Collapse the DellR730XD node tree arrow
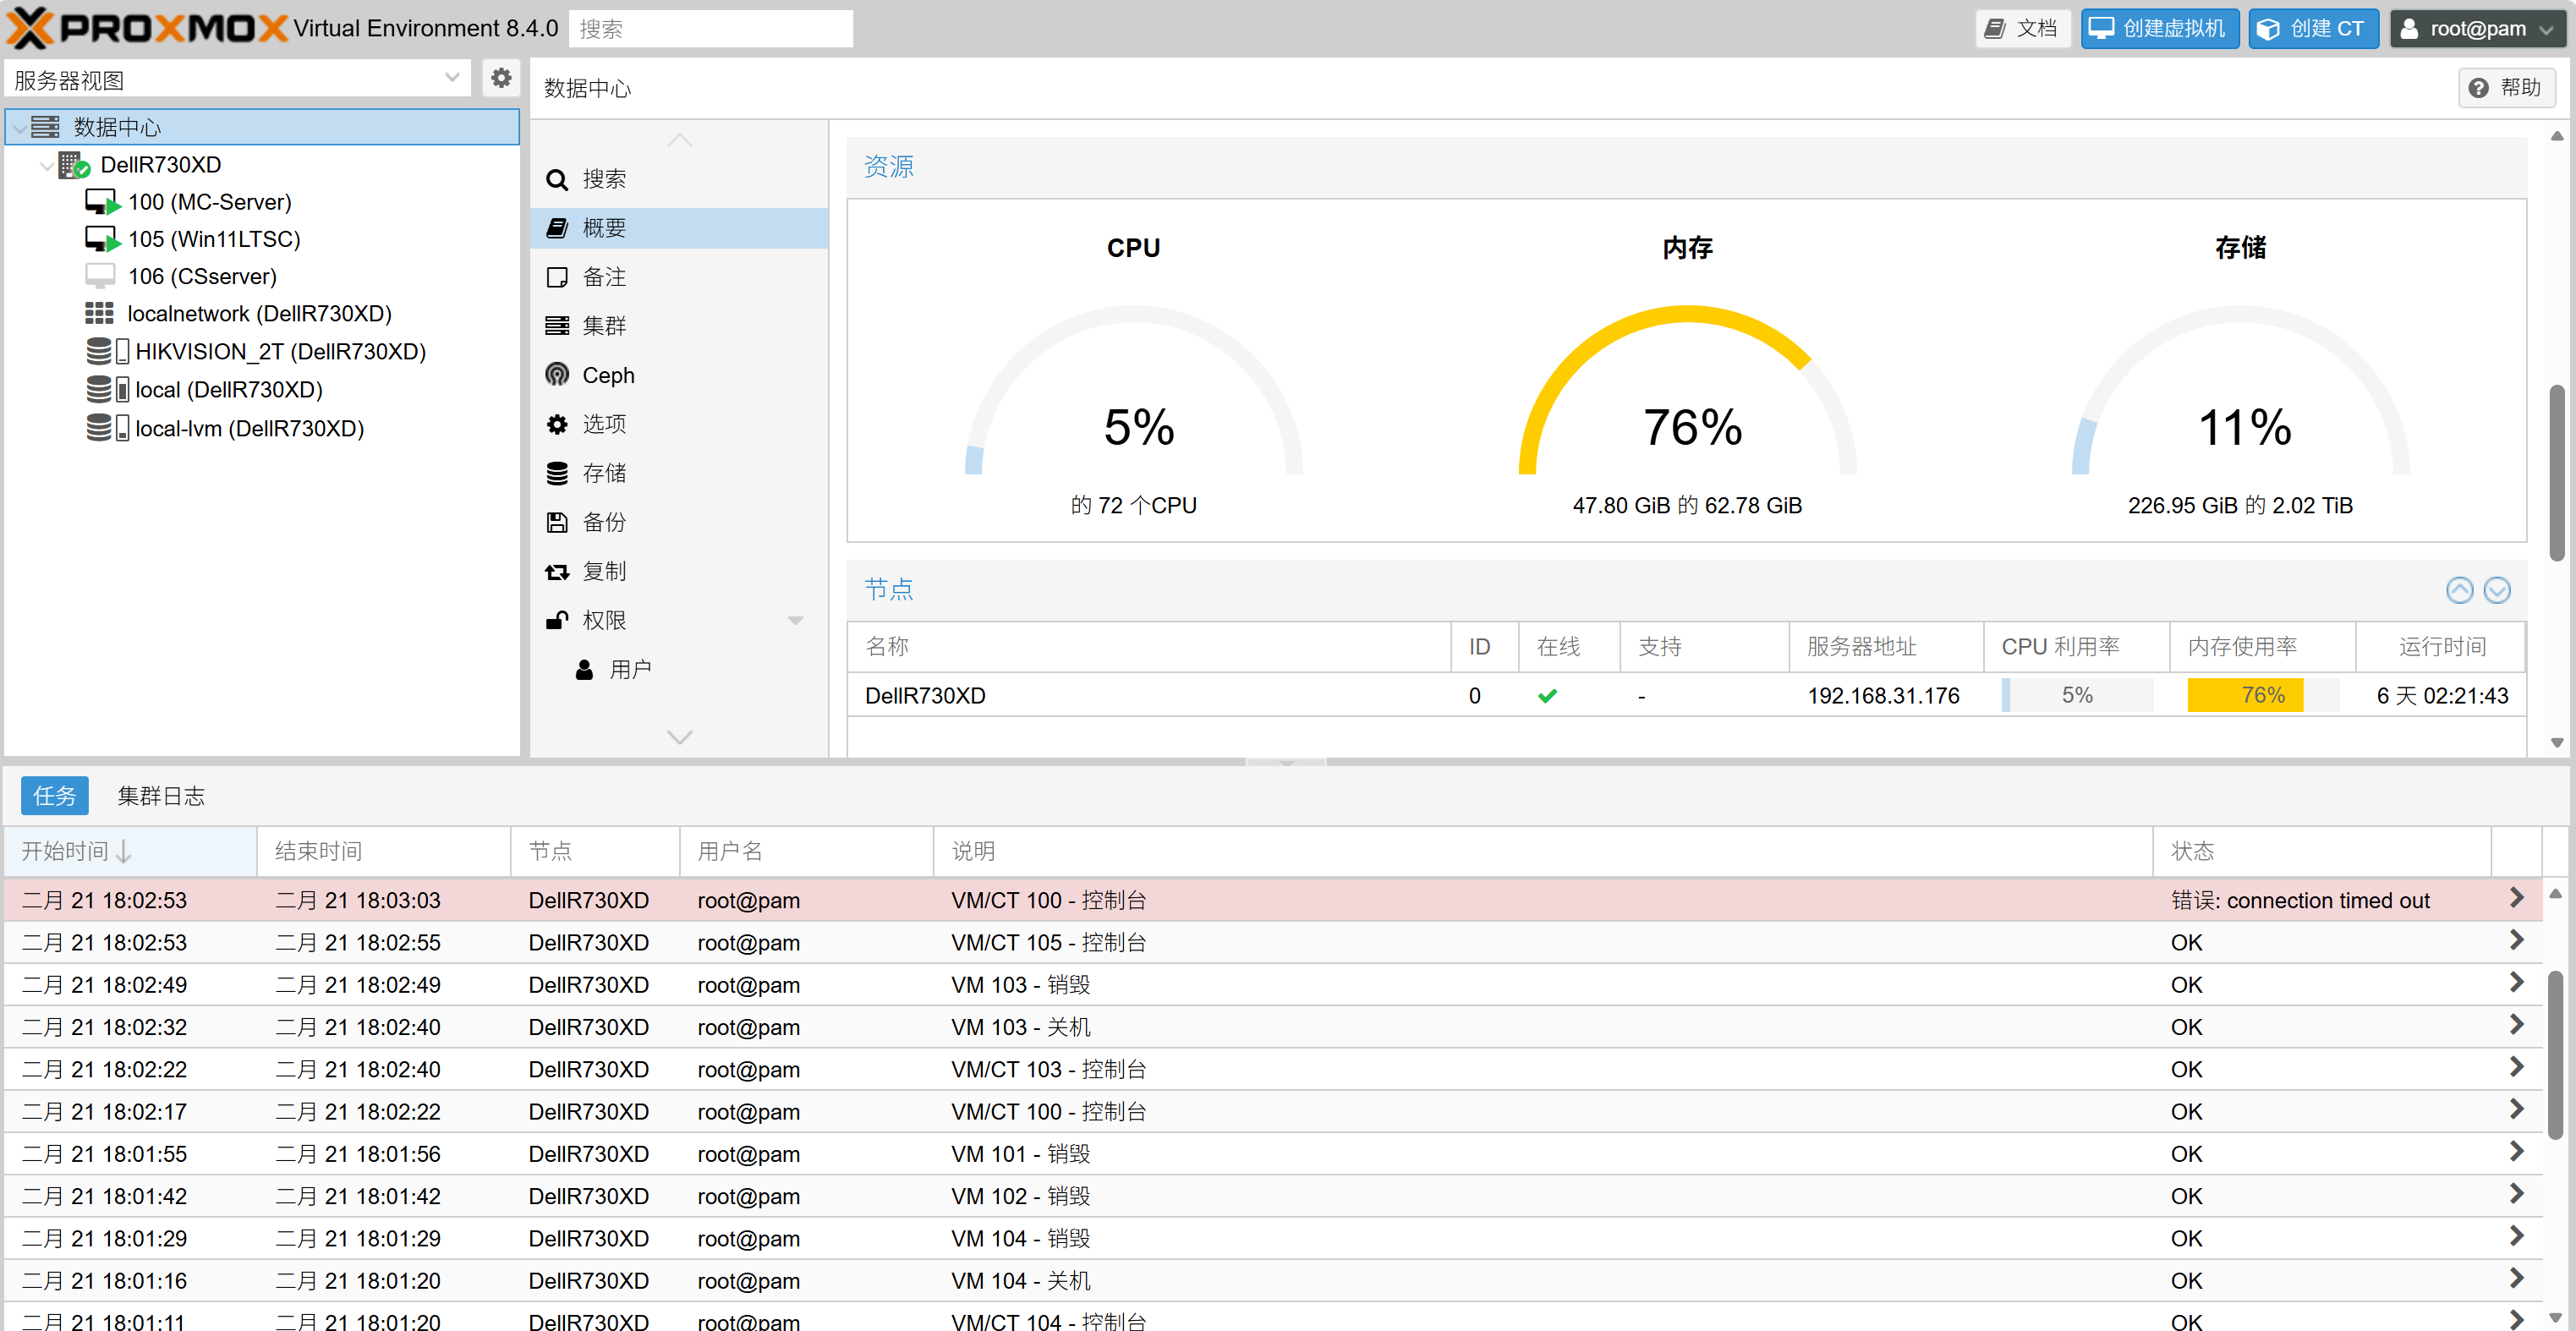Image resolution: width=2576 pixels, height=1331 pixels. pyautogui.click(x=46, y=165)
